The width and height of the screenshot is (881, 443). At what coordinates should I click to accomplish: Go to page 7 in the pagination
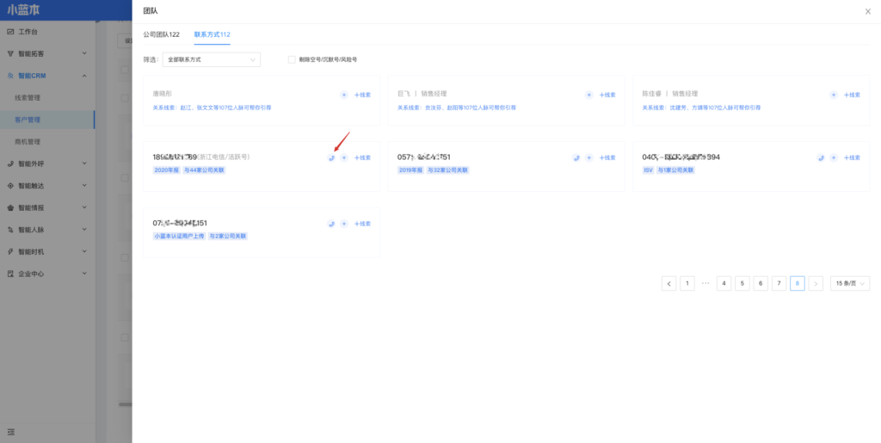point(779,283)
